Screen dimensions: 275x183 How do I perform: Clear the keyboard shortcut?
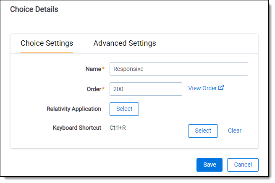235,131
